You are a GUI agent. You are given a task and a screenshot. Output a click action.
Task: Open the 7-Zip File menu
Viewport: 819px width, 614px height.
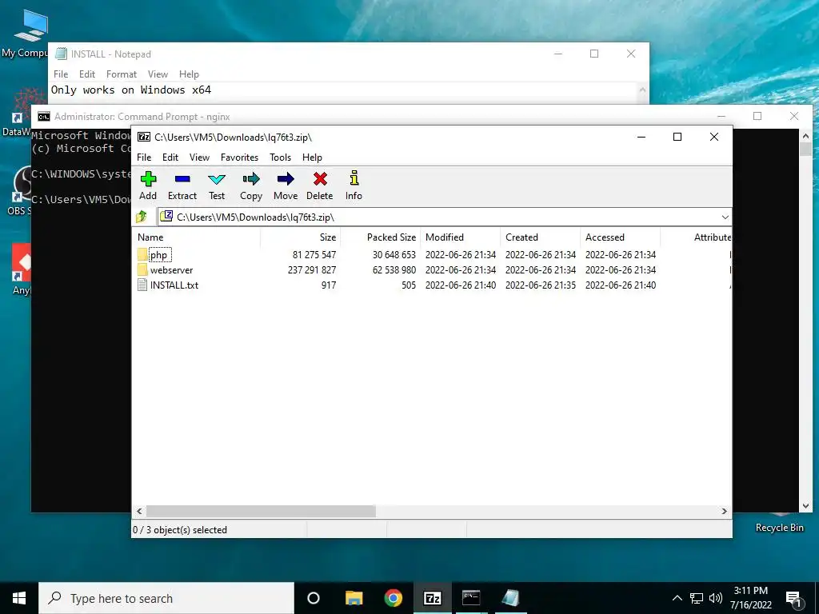144,157
